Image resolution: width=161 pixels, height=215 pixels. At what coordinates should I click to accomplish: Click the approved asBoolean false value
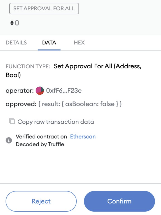pos(80,104)
